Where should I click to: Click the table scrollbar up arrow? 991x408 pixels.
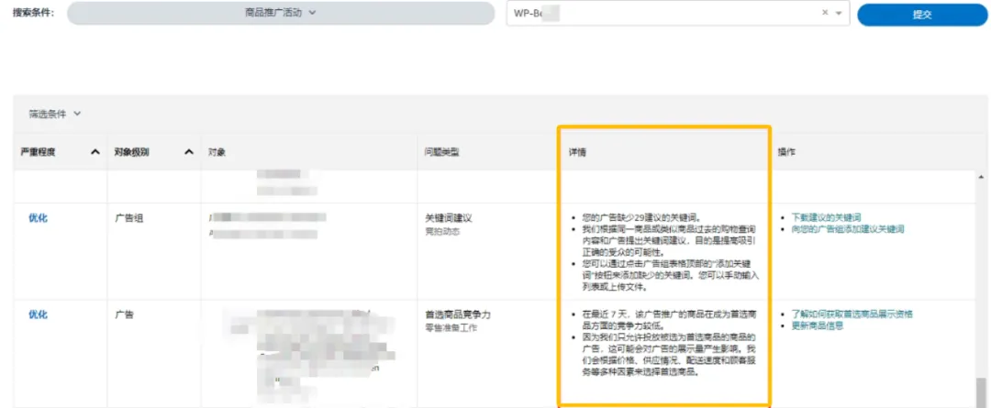[x=980, y=176]
